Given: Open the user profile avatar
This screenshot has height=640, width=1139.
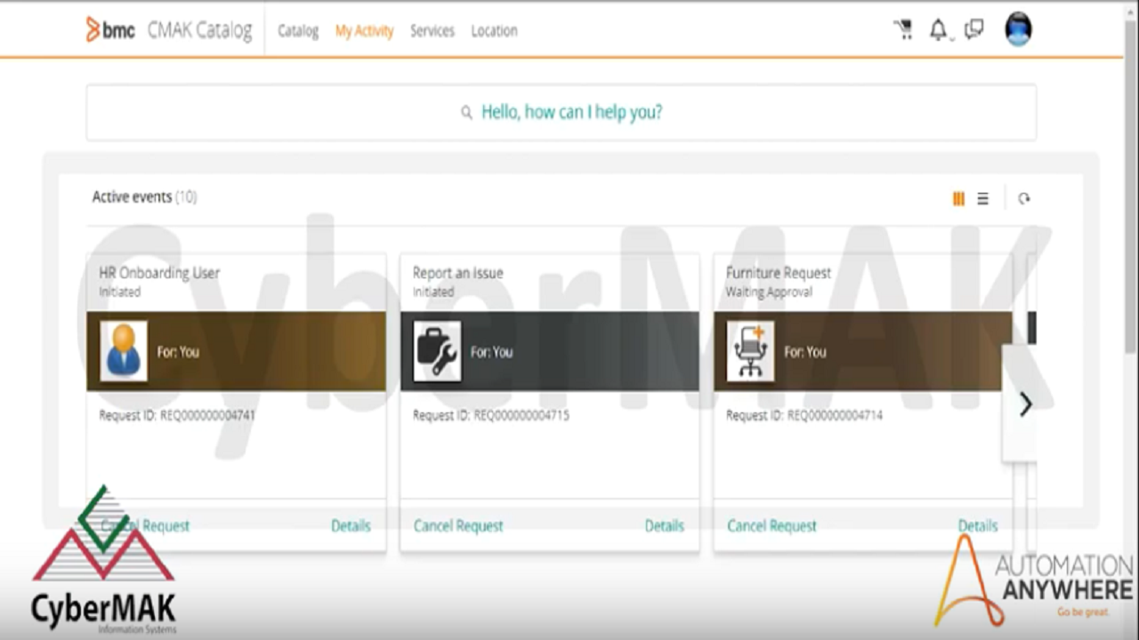Looking at the screenshot, I should point(1018,29).
